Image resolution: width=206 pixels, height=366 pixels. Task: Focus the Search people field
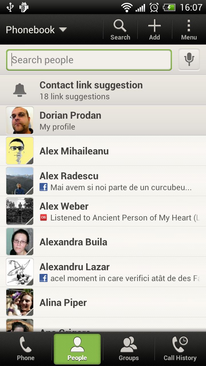(x=89, y=60)
